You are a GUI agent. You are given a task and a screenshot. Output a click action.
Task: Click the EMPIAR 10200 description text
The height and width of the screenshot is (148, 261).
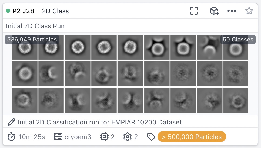[x=100, y=122]
